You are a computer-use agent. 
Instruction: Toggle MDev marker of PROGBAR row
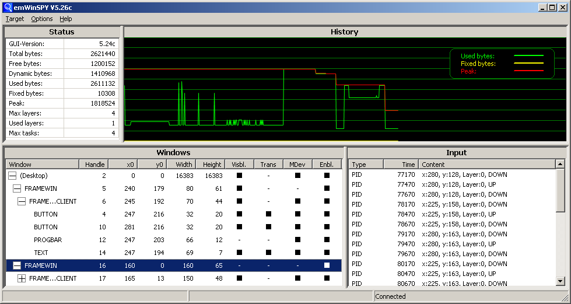(x=297, y=240)
